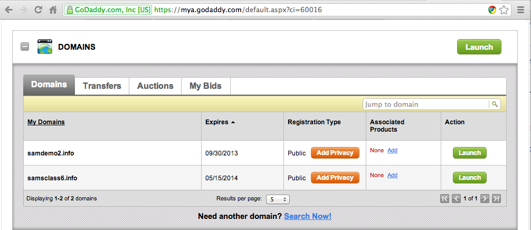
Task: Switch to the Transfers tab
Action: [x=102, y=86]
